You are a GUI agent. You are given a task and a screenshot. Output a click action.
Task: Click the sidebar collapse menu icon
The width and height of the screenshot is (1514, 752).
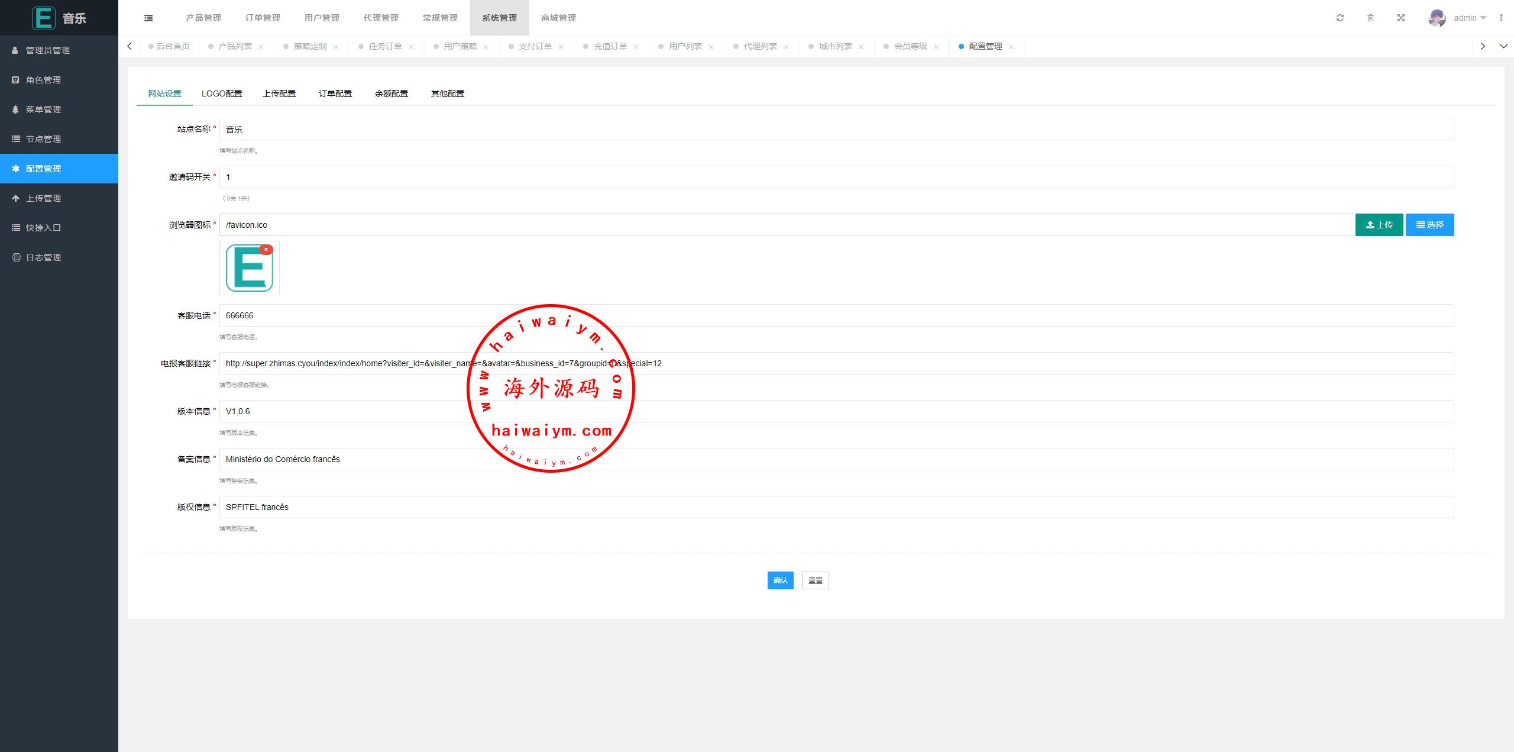pos(148,18)
